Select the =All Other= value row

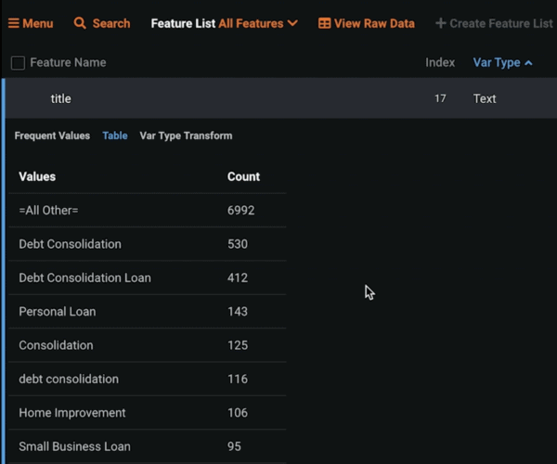coord(148,210)
